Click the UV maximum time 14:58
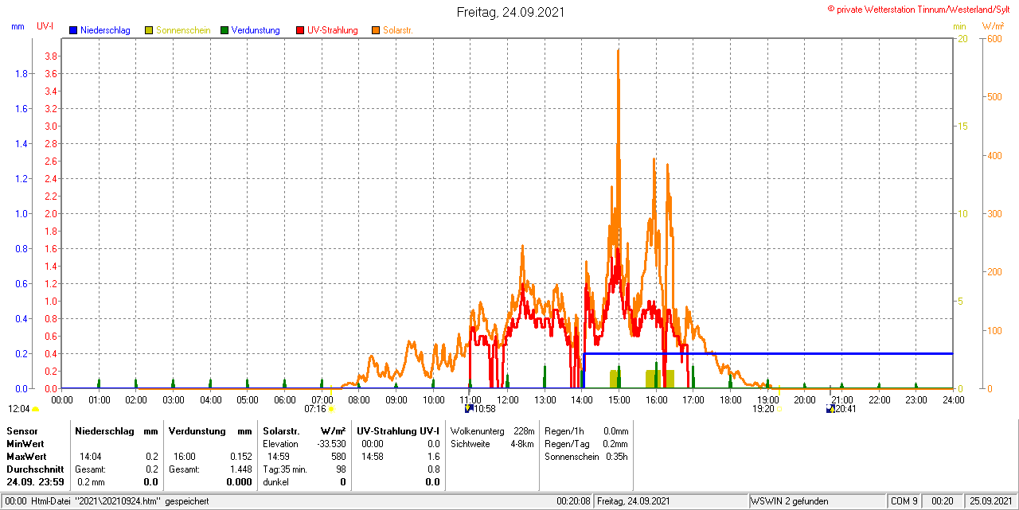This screenshot has height=510, width=1019. (x=372, y=457)
